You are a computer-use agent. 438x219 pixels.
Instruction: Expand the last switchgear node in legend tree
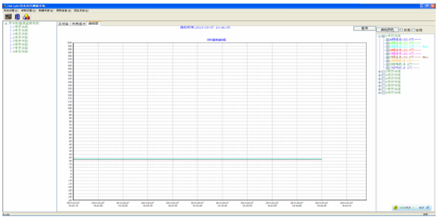tap(380, 93)
